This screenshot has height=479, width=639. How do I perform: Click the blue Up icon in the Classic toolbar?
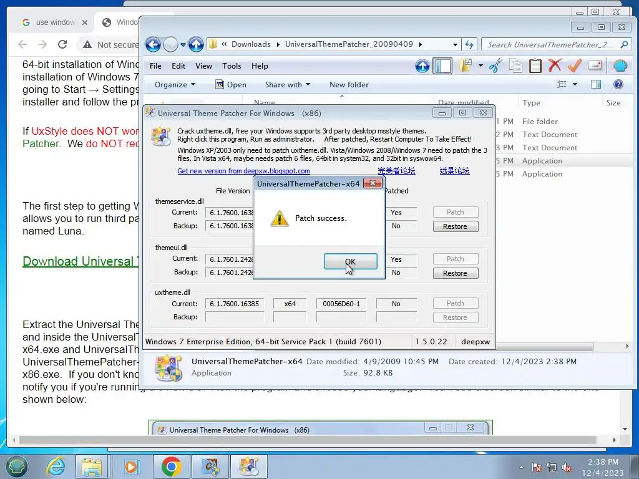click(422, 65)
